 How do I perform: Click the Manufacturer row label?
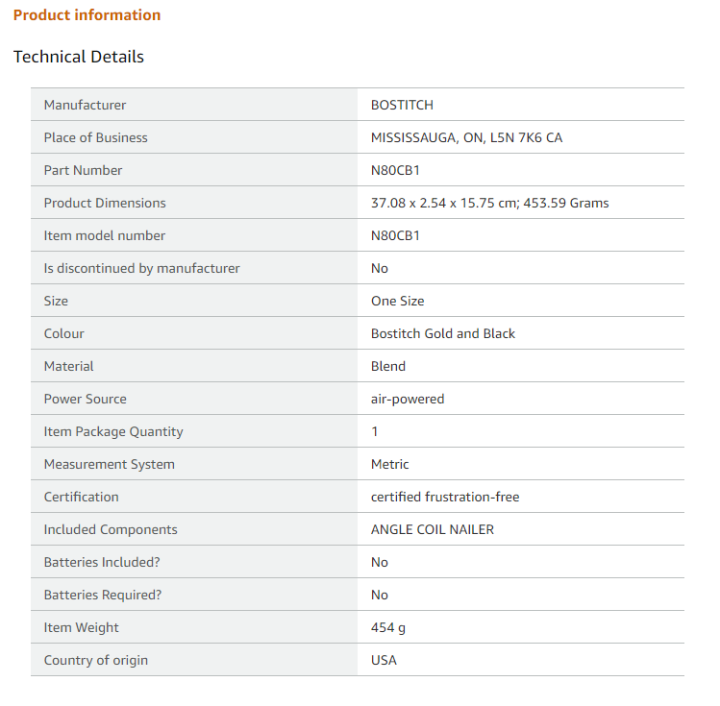click(85, 105)
